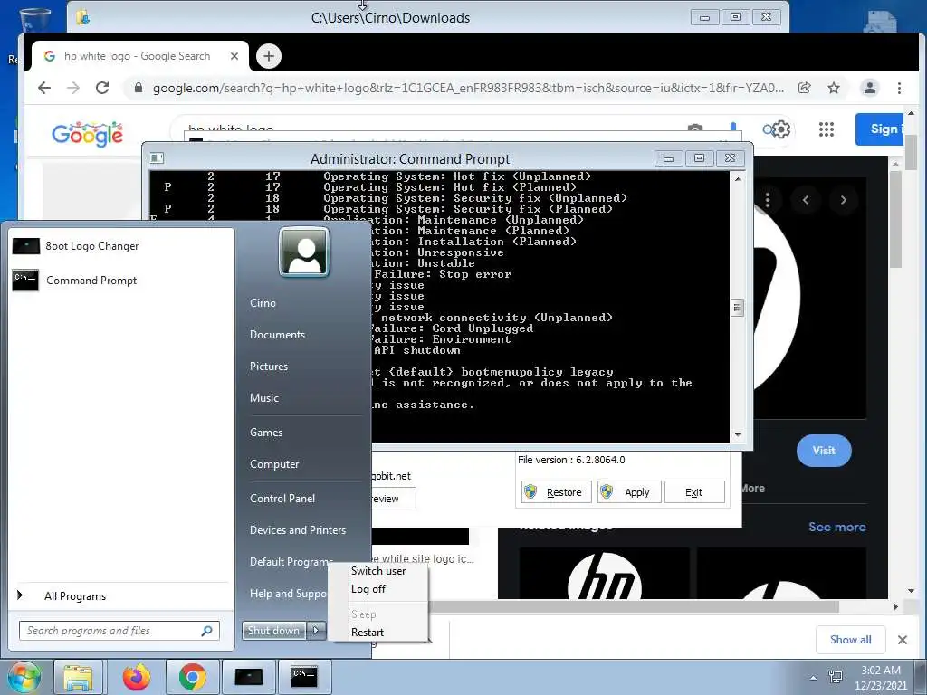Click the Google Sign in button
Image resolution: width=927 pixels, height=695 pixels.
tap(880, 129)
